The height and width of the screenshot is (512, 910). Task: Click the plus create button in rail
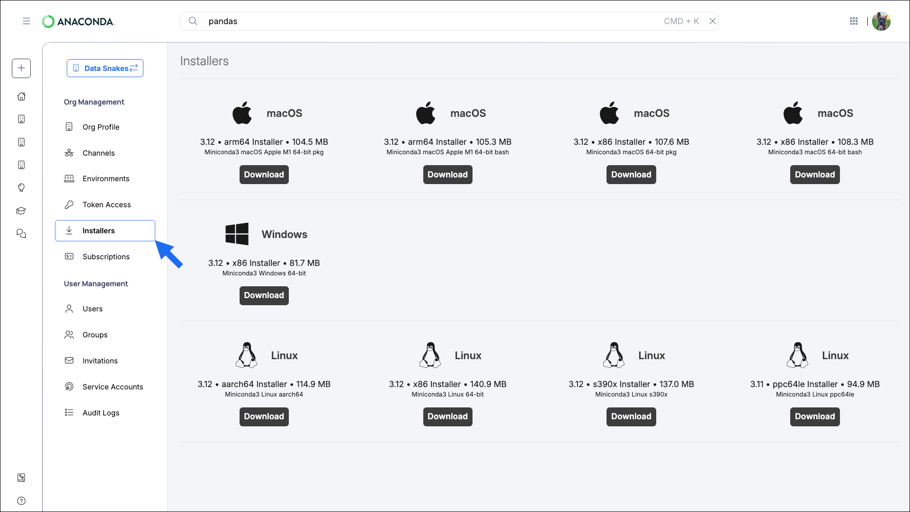point(21,68)
